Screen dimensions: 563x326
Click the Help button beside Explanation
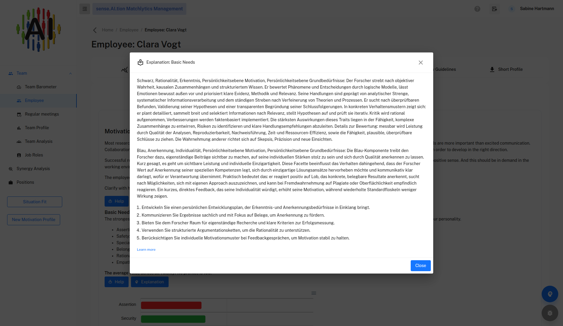tap(116, 282)
